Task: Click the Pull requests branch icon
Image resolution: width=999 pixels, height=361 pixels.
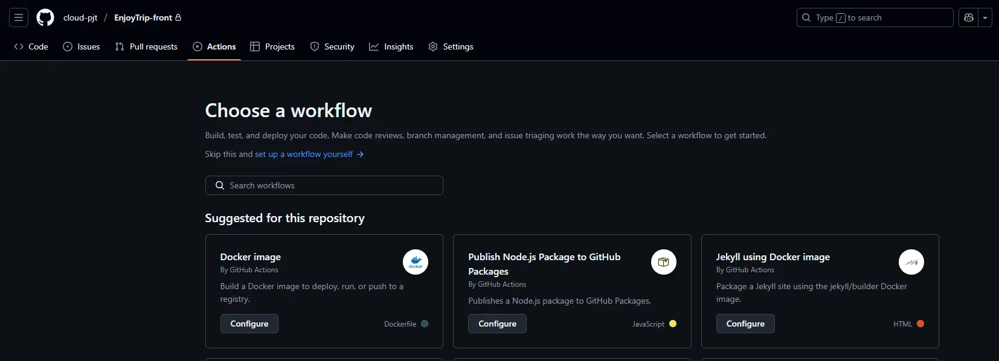Action: 120,46
